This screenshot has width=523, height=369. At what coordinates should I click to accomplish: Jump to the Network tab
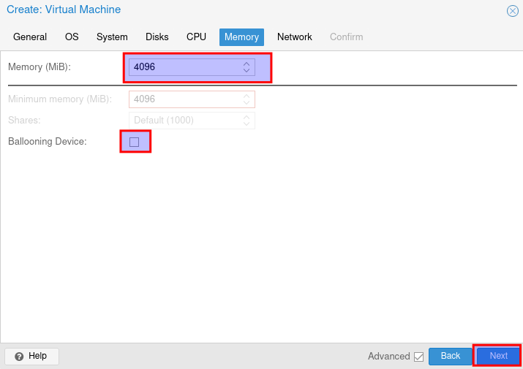tap(294, 37)
